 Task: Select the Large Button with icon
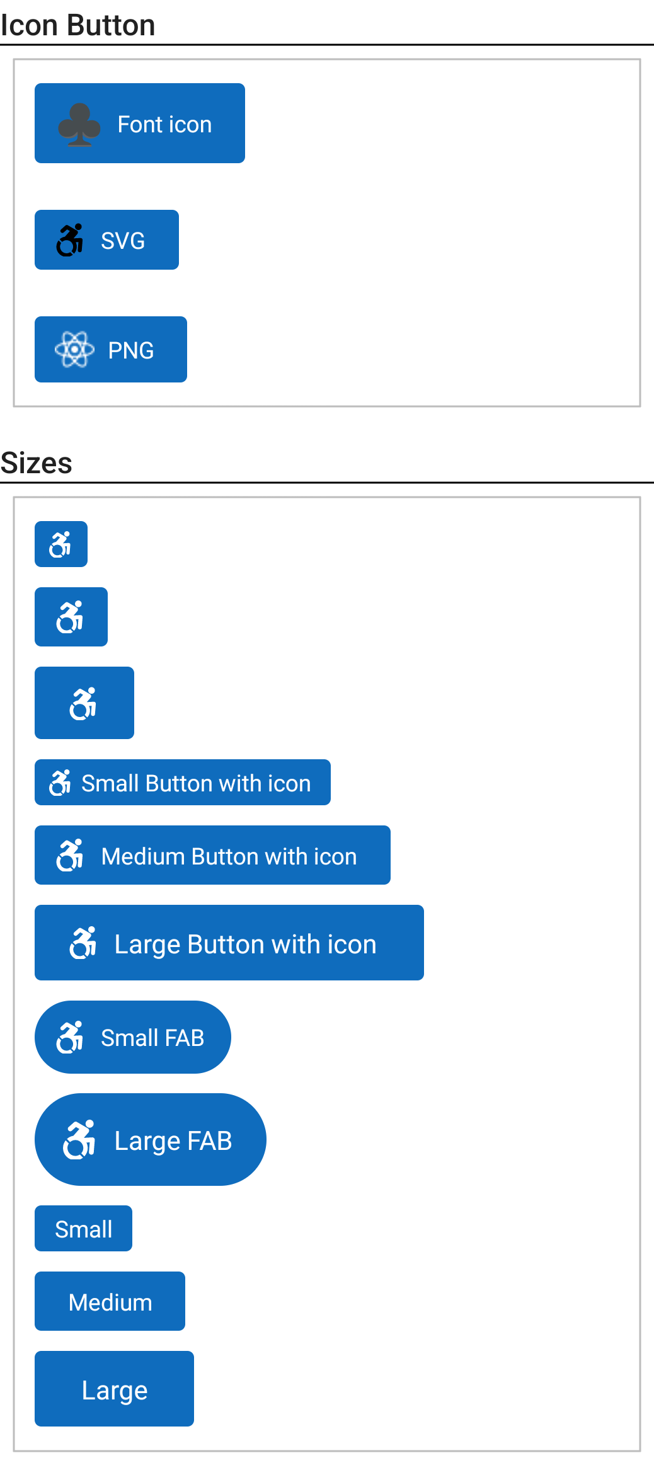[x=229, y=943]
